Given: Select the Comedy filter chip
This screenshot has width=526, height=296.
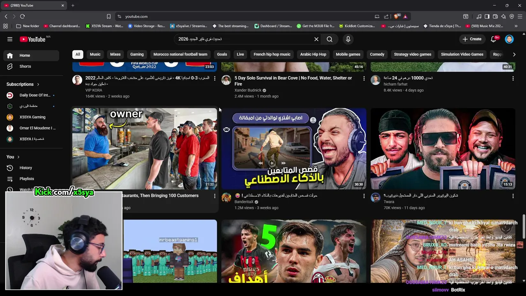Looking at the screenshot, I should tap(377, 54).
